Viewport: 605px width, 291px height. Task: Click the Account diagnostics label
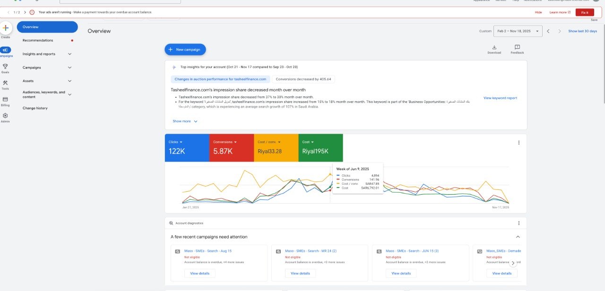pyautogui.click(x=189, y=223)
